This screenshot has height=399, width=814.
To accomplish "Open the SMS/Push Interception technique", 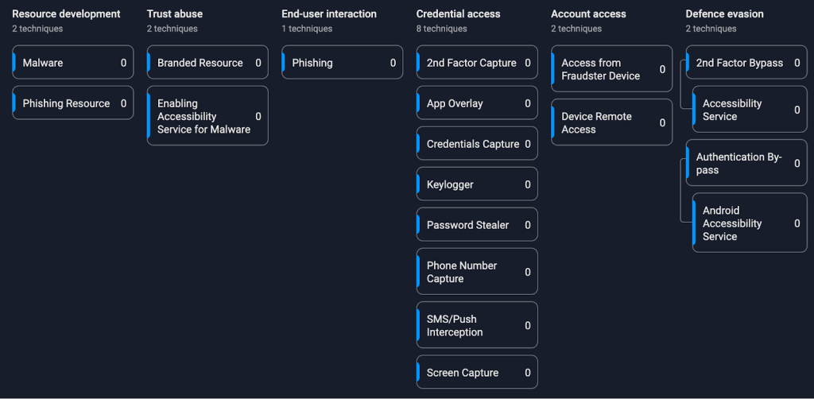I will click(477, 325).
